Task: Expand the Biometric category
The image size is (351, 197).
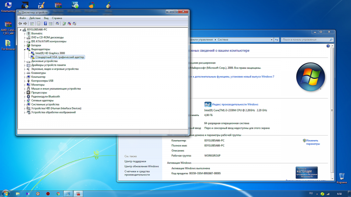Action: click(x=25, y=34)
